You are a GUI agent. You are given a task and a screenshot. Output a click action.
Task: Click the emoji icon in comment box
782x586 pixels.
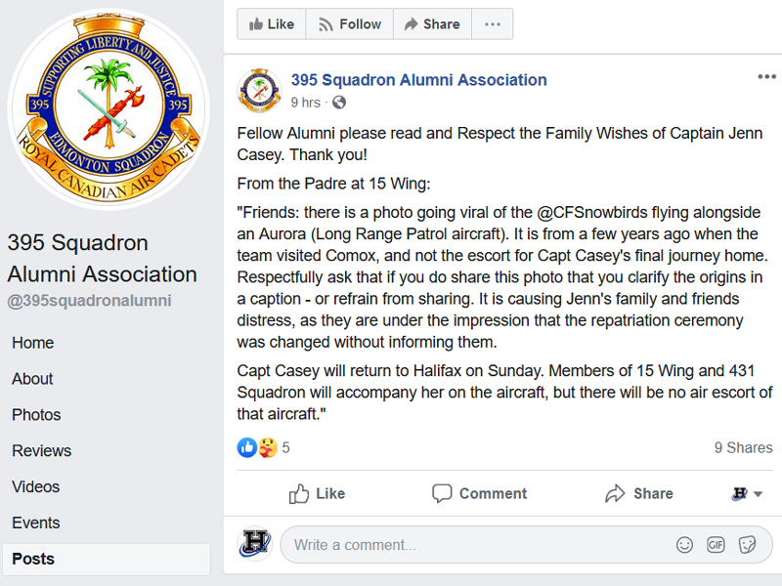[684, 545]
